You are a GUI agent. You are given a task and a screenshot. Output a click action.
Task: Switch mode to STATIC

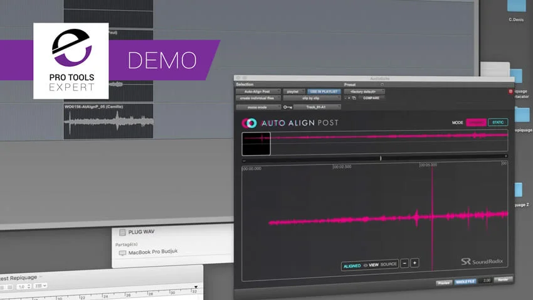(x=498, y=122)
